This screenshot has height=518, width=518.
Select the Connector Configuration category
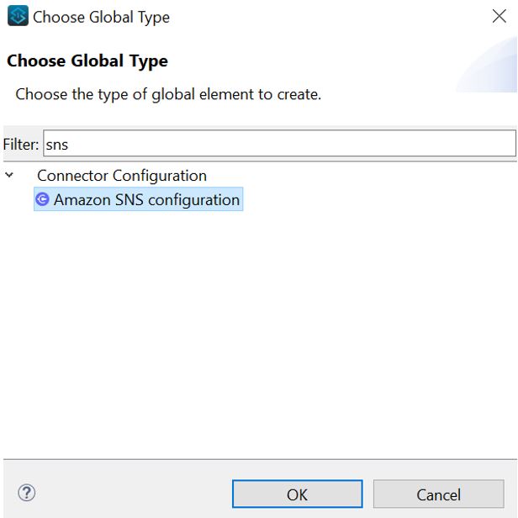pos(121,176)
